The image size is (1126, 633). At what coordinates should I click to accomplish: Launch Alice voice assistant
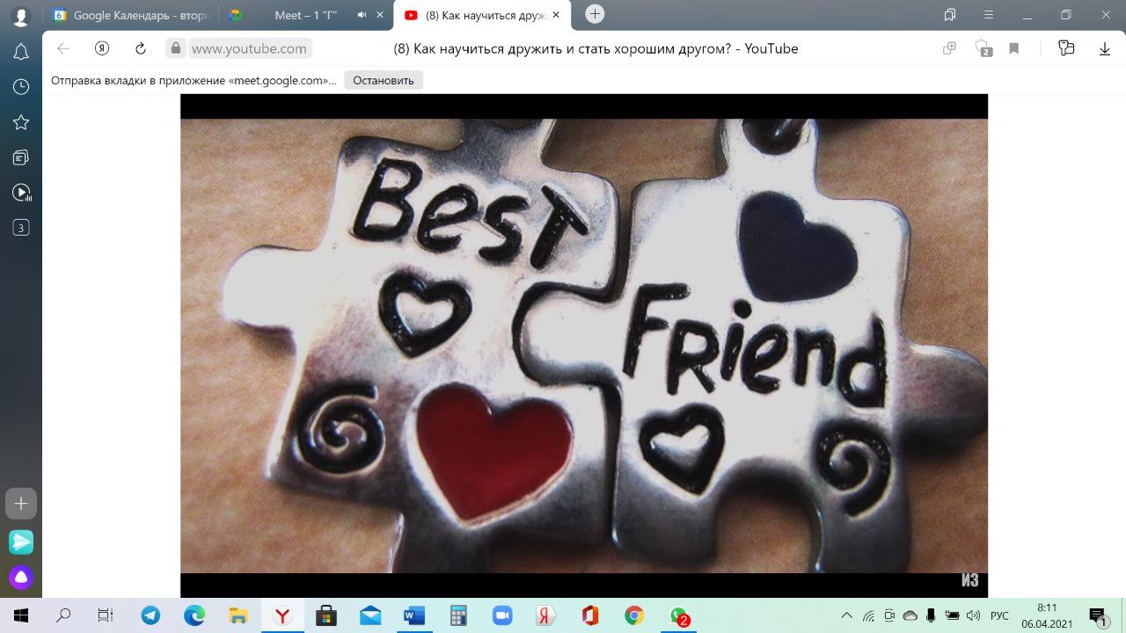pyautogui.click(x=21, y=578)
